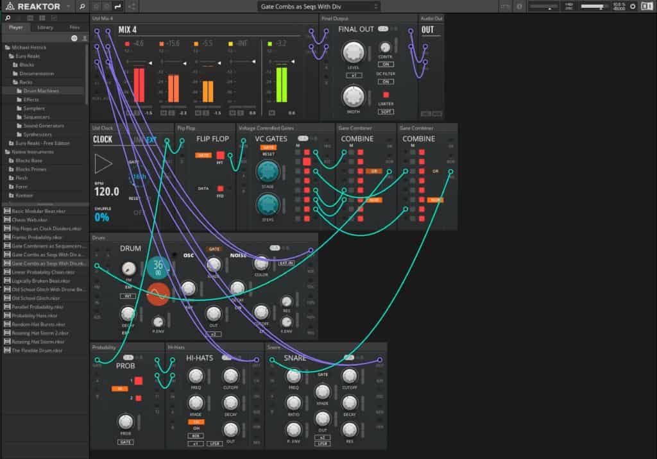Screen dimensions: 657x459
Task: Click the user icon in the browser panel
Action: click(84, 38)
